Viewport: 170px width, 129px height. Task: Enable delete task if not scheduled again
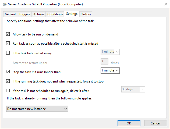[8, 91]
